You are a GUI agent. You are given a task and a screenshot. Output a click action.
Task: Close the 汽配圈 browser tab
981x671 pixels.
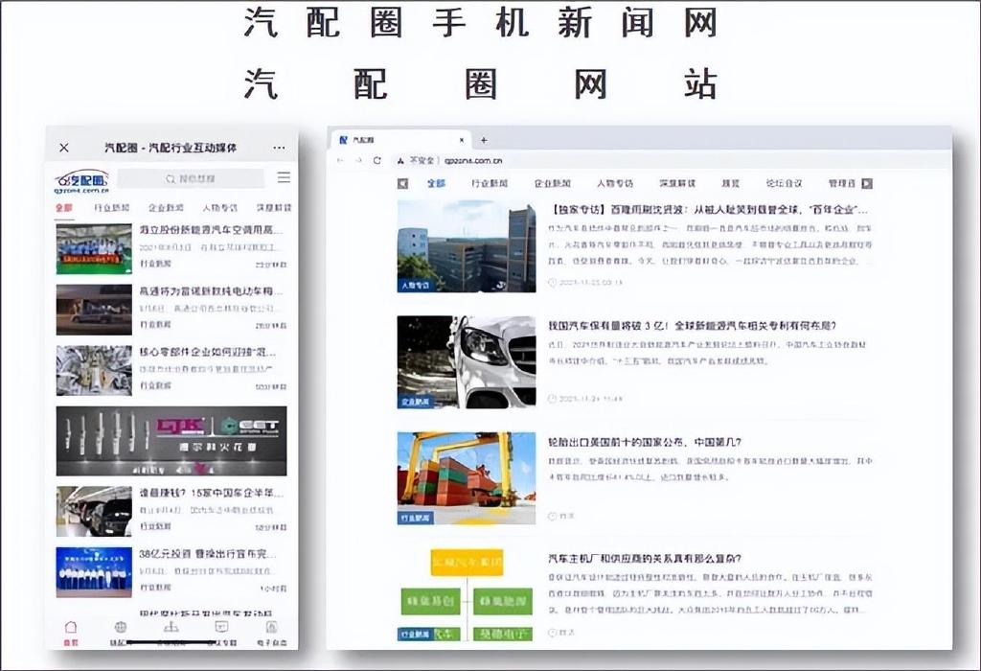point(462,140)
